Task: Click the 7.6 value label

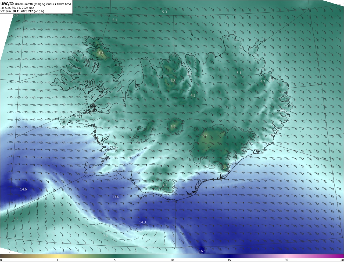Action: click(x=105, y=236)
